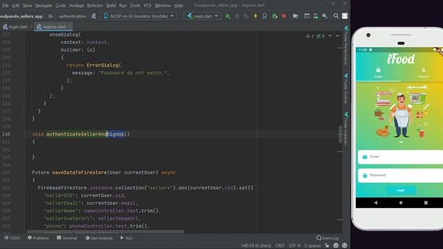Click the red Stop icon in toolbar
Image resolution: width=443 pixels, height=249 pixels.
point(284,16)
